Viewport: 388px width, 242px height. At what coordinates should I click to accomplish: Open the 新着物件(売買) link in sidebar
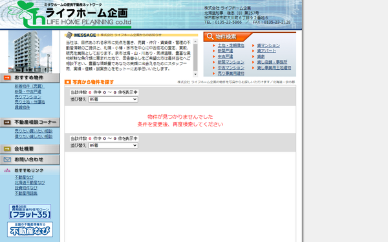(x=30, y=86)
